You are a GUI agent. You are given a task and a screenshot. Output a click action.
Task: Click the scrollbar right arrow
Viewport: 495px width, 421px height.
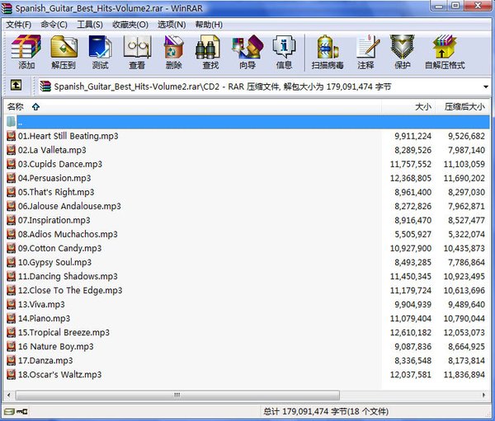pyautogui.click(x=483, y=395)
